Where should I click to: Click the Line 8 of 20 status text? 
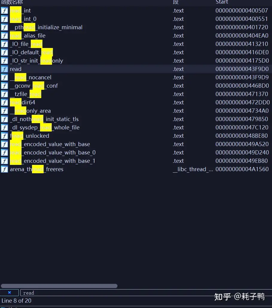click(x=16, y=301)
